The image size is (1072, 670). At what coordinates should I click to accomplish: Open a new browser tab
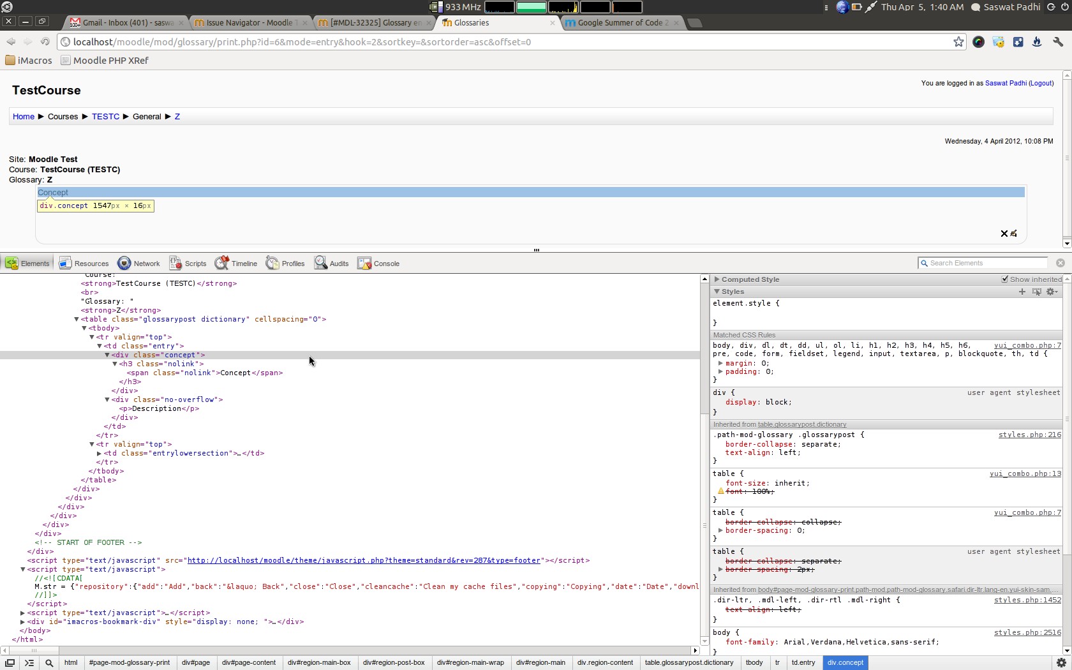tap(694, 23)
